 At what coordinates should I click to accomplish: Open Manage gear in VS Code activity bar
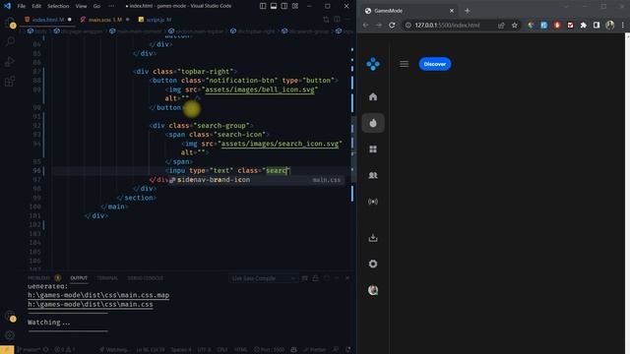coord(10,335)
